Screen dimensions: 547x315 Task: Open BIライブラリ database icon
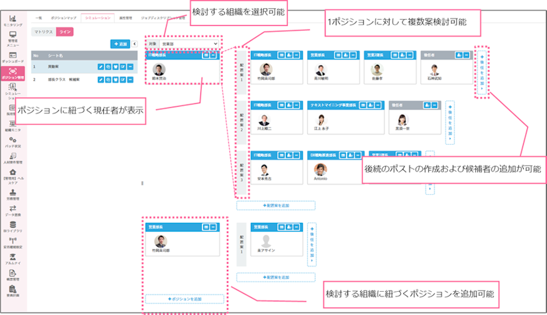(x=12, y=227)
